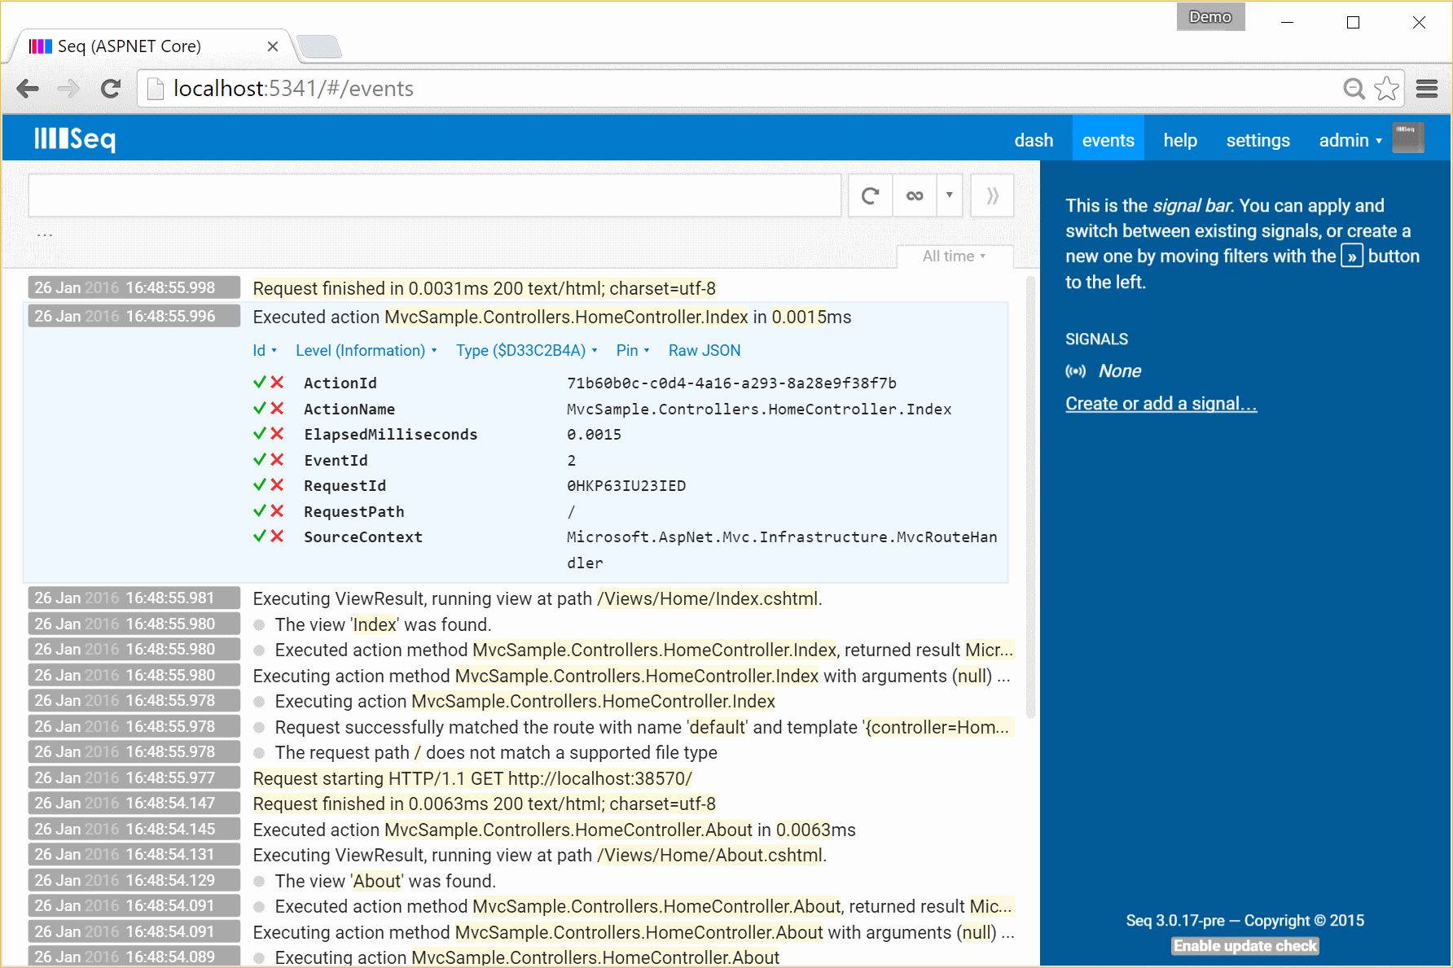This screenshot has height=968, width=1453.
Task: Exclude RequestId with red X
Action: 277,484
